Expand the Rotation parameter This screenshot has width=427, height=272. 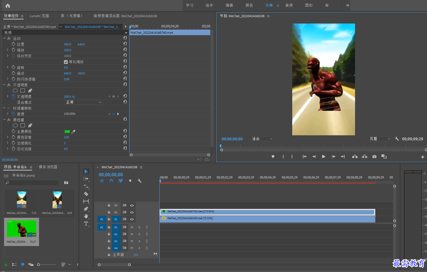7,67
